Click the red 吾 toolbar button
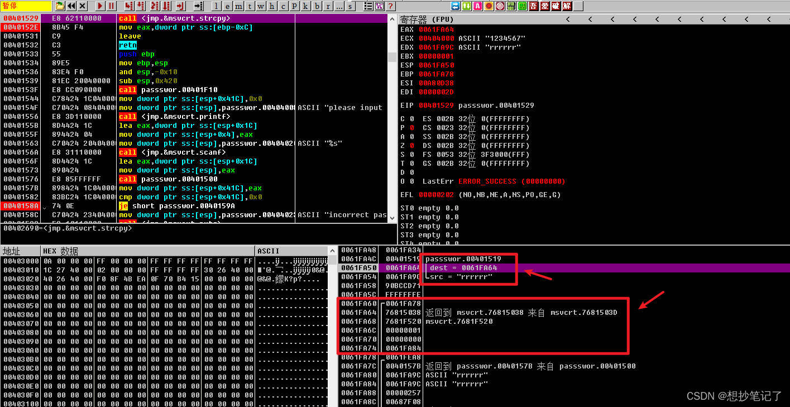790x407 pixels. coord(533,6)
